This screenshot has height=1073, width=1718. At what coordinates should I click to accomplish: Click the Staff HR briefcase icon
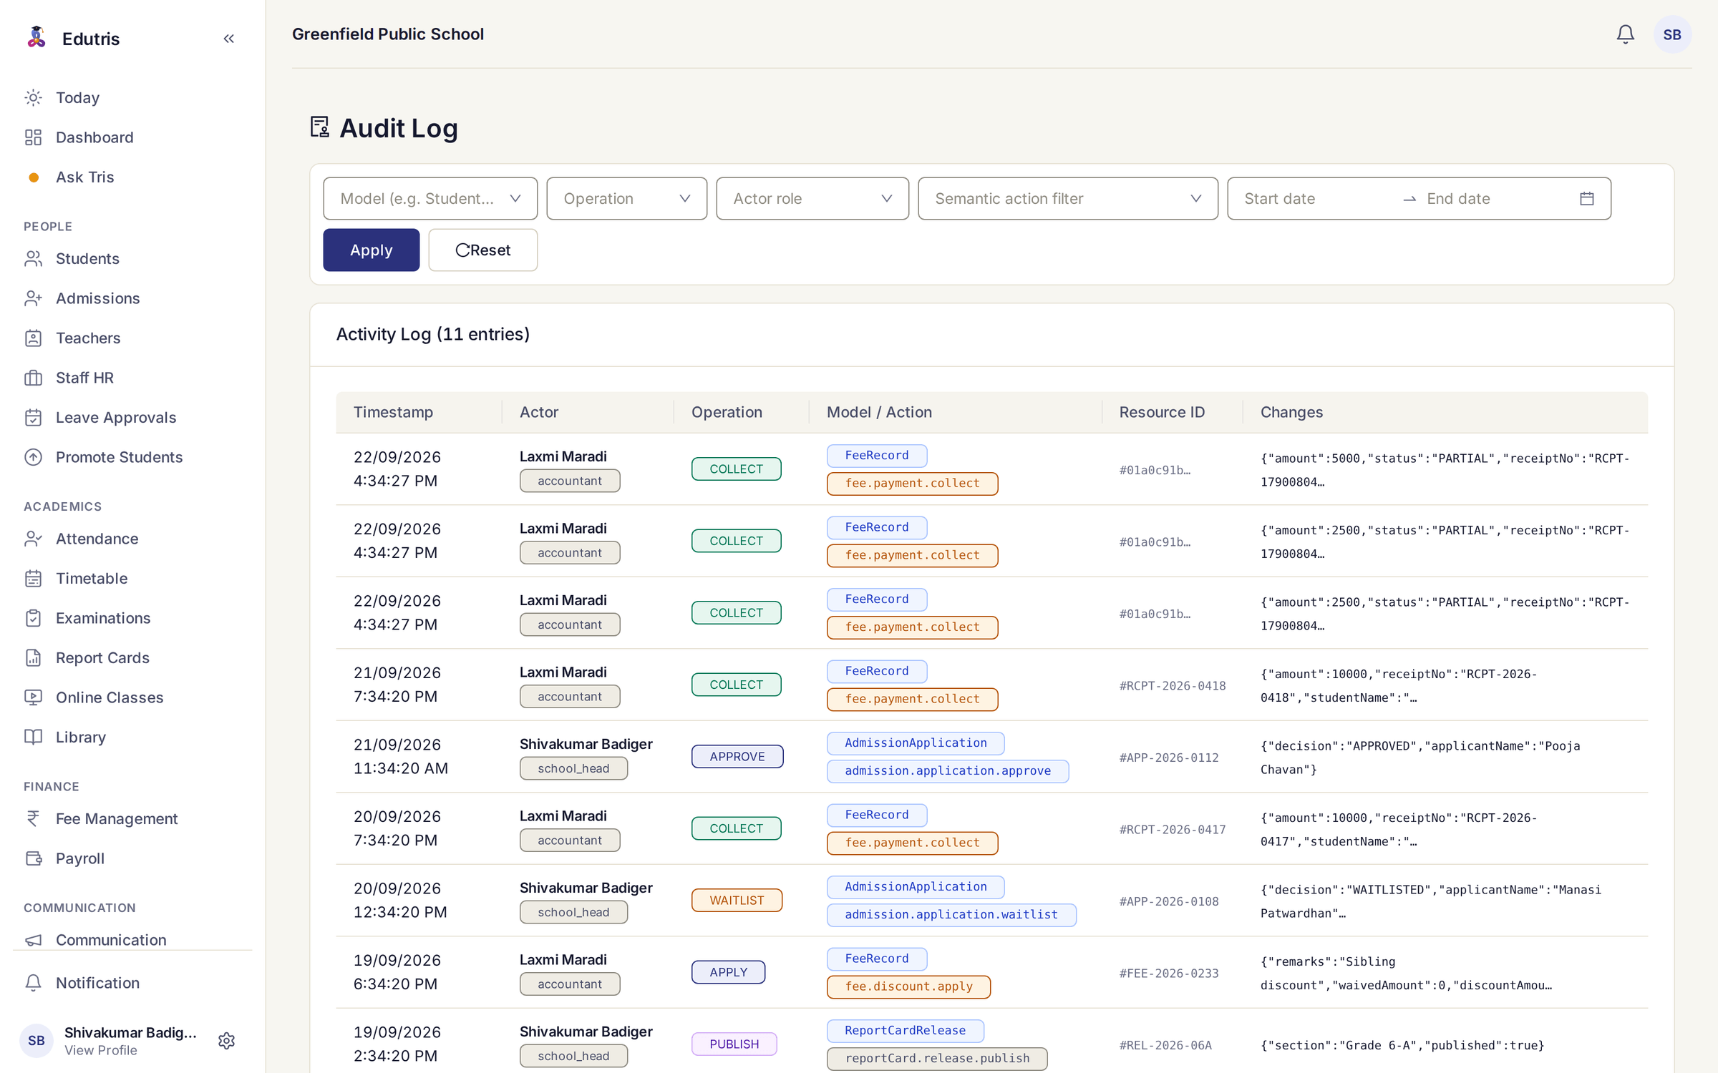(34, 378)
